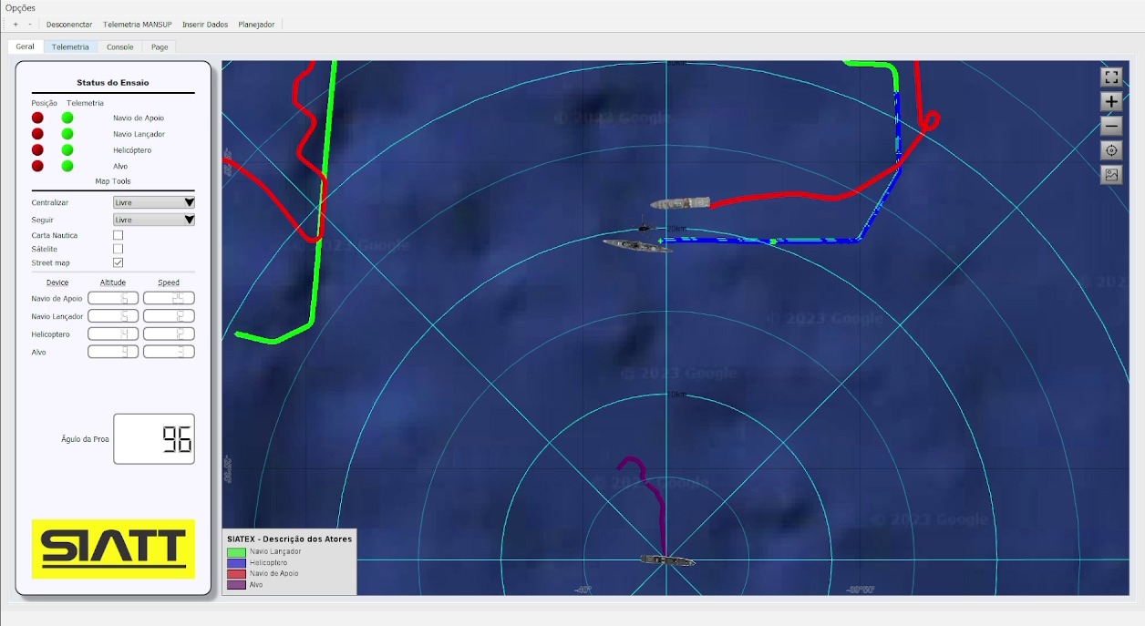The width and height of the screenshot is (1145, 626).
Task: Enable the Carta Nautica checkbox
Action: [118, 235]
